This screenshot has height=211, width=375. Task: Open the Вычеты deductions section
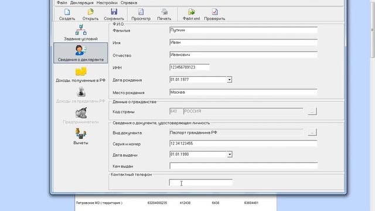[81, 137]
